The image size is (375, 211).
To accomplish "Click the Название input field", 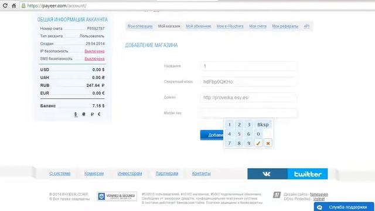I will click(248, 66).
